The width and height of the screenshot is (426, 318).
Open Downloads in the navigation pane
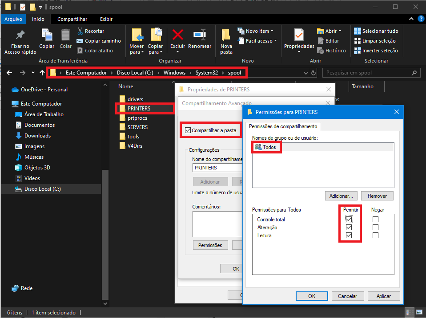(x=33, y=136)
